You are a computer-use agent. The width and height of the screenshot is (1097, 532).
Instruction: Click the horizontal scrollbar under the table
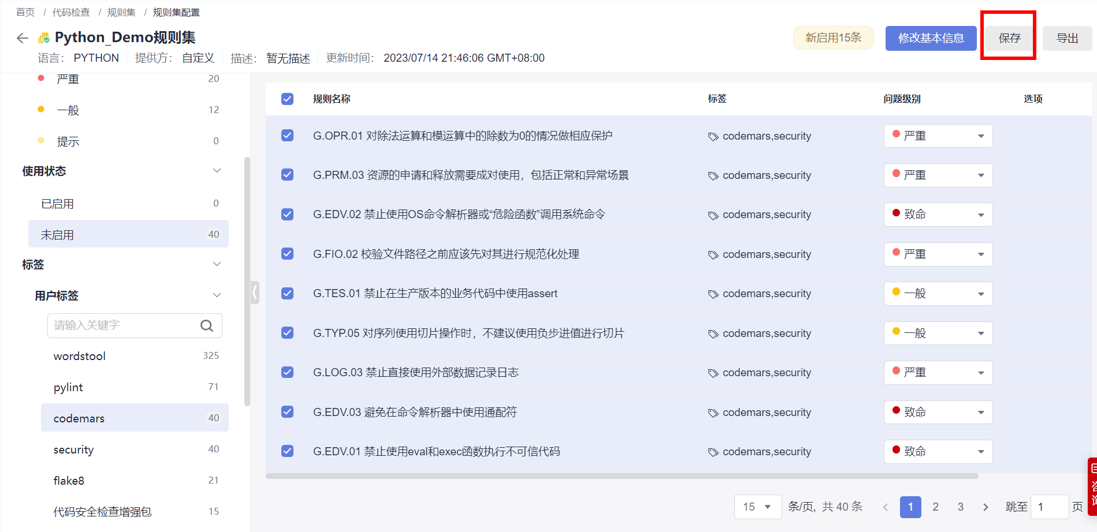[x=622, y=476]
